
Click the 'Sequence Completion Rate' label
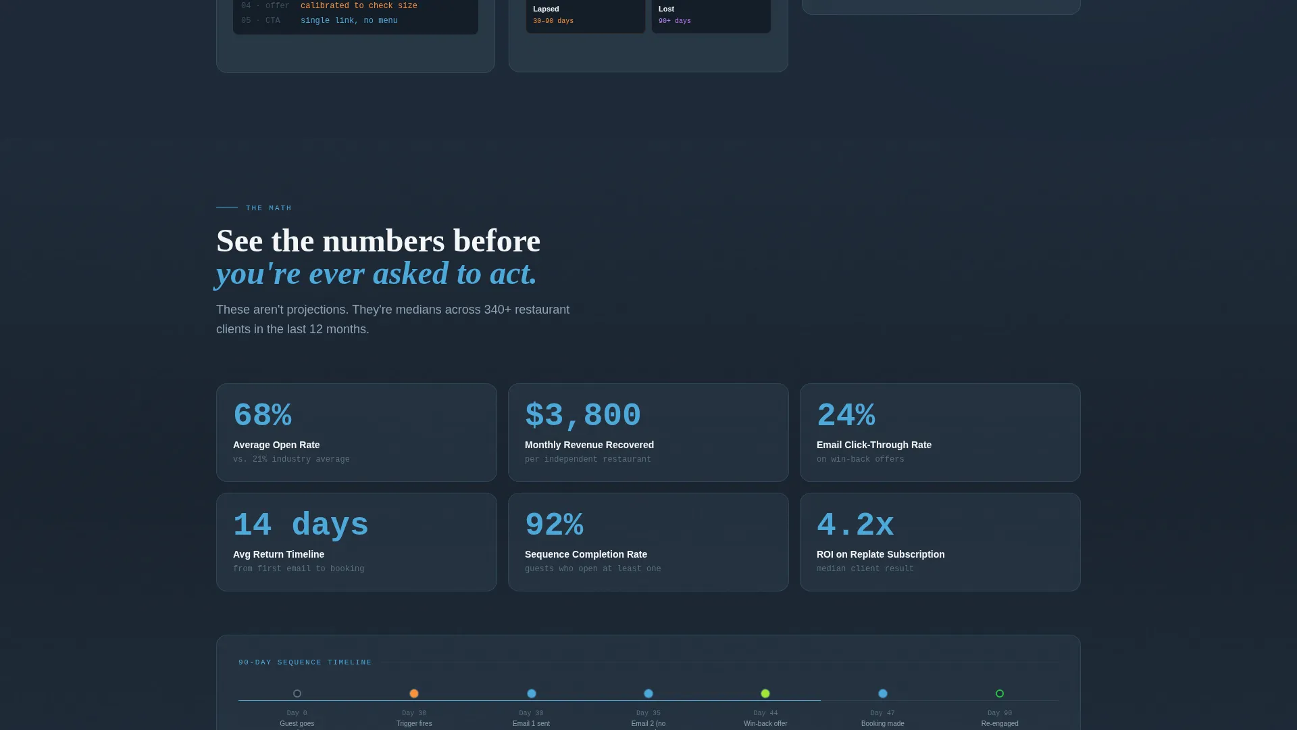[x=586, y=554]
